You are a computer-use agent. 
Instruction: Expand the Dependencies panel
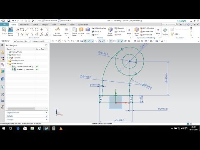(x=27, y=112)
